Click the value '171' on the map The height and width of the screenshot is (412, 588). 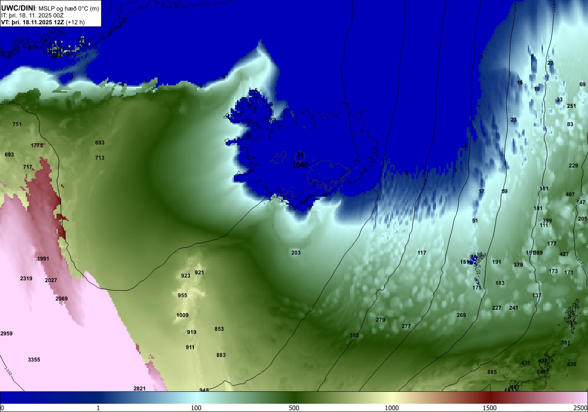click(569, 273)
